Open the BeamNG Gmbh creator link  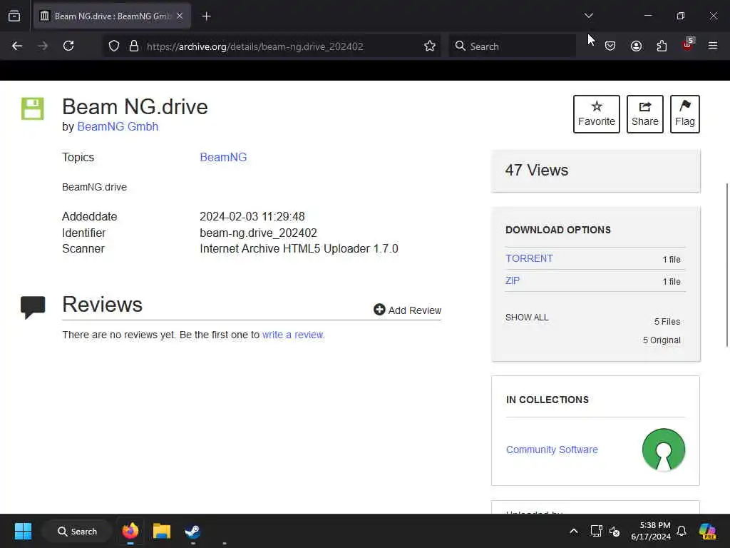(x=118, y=127)
